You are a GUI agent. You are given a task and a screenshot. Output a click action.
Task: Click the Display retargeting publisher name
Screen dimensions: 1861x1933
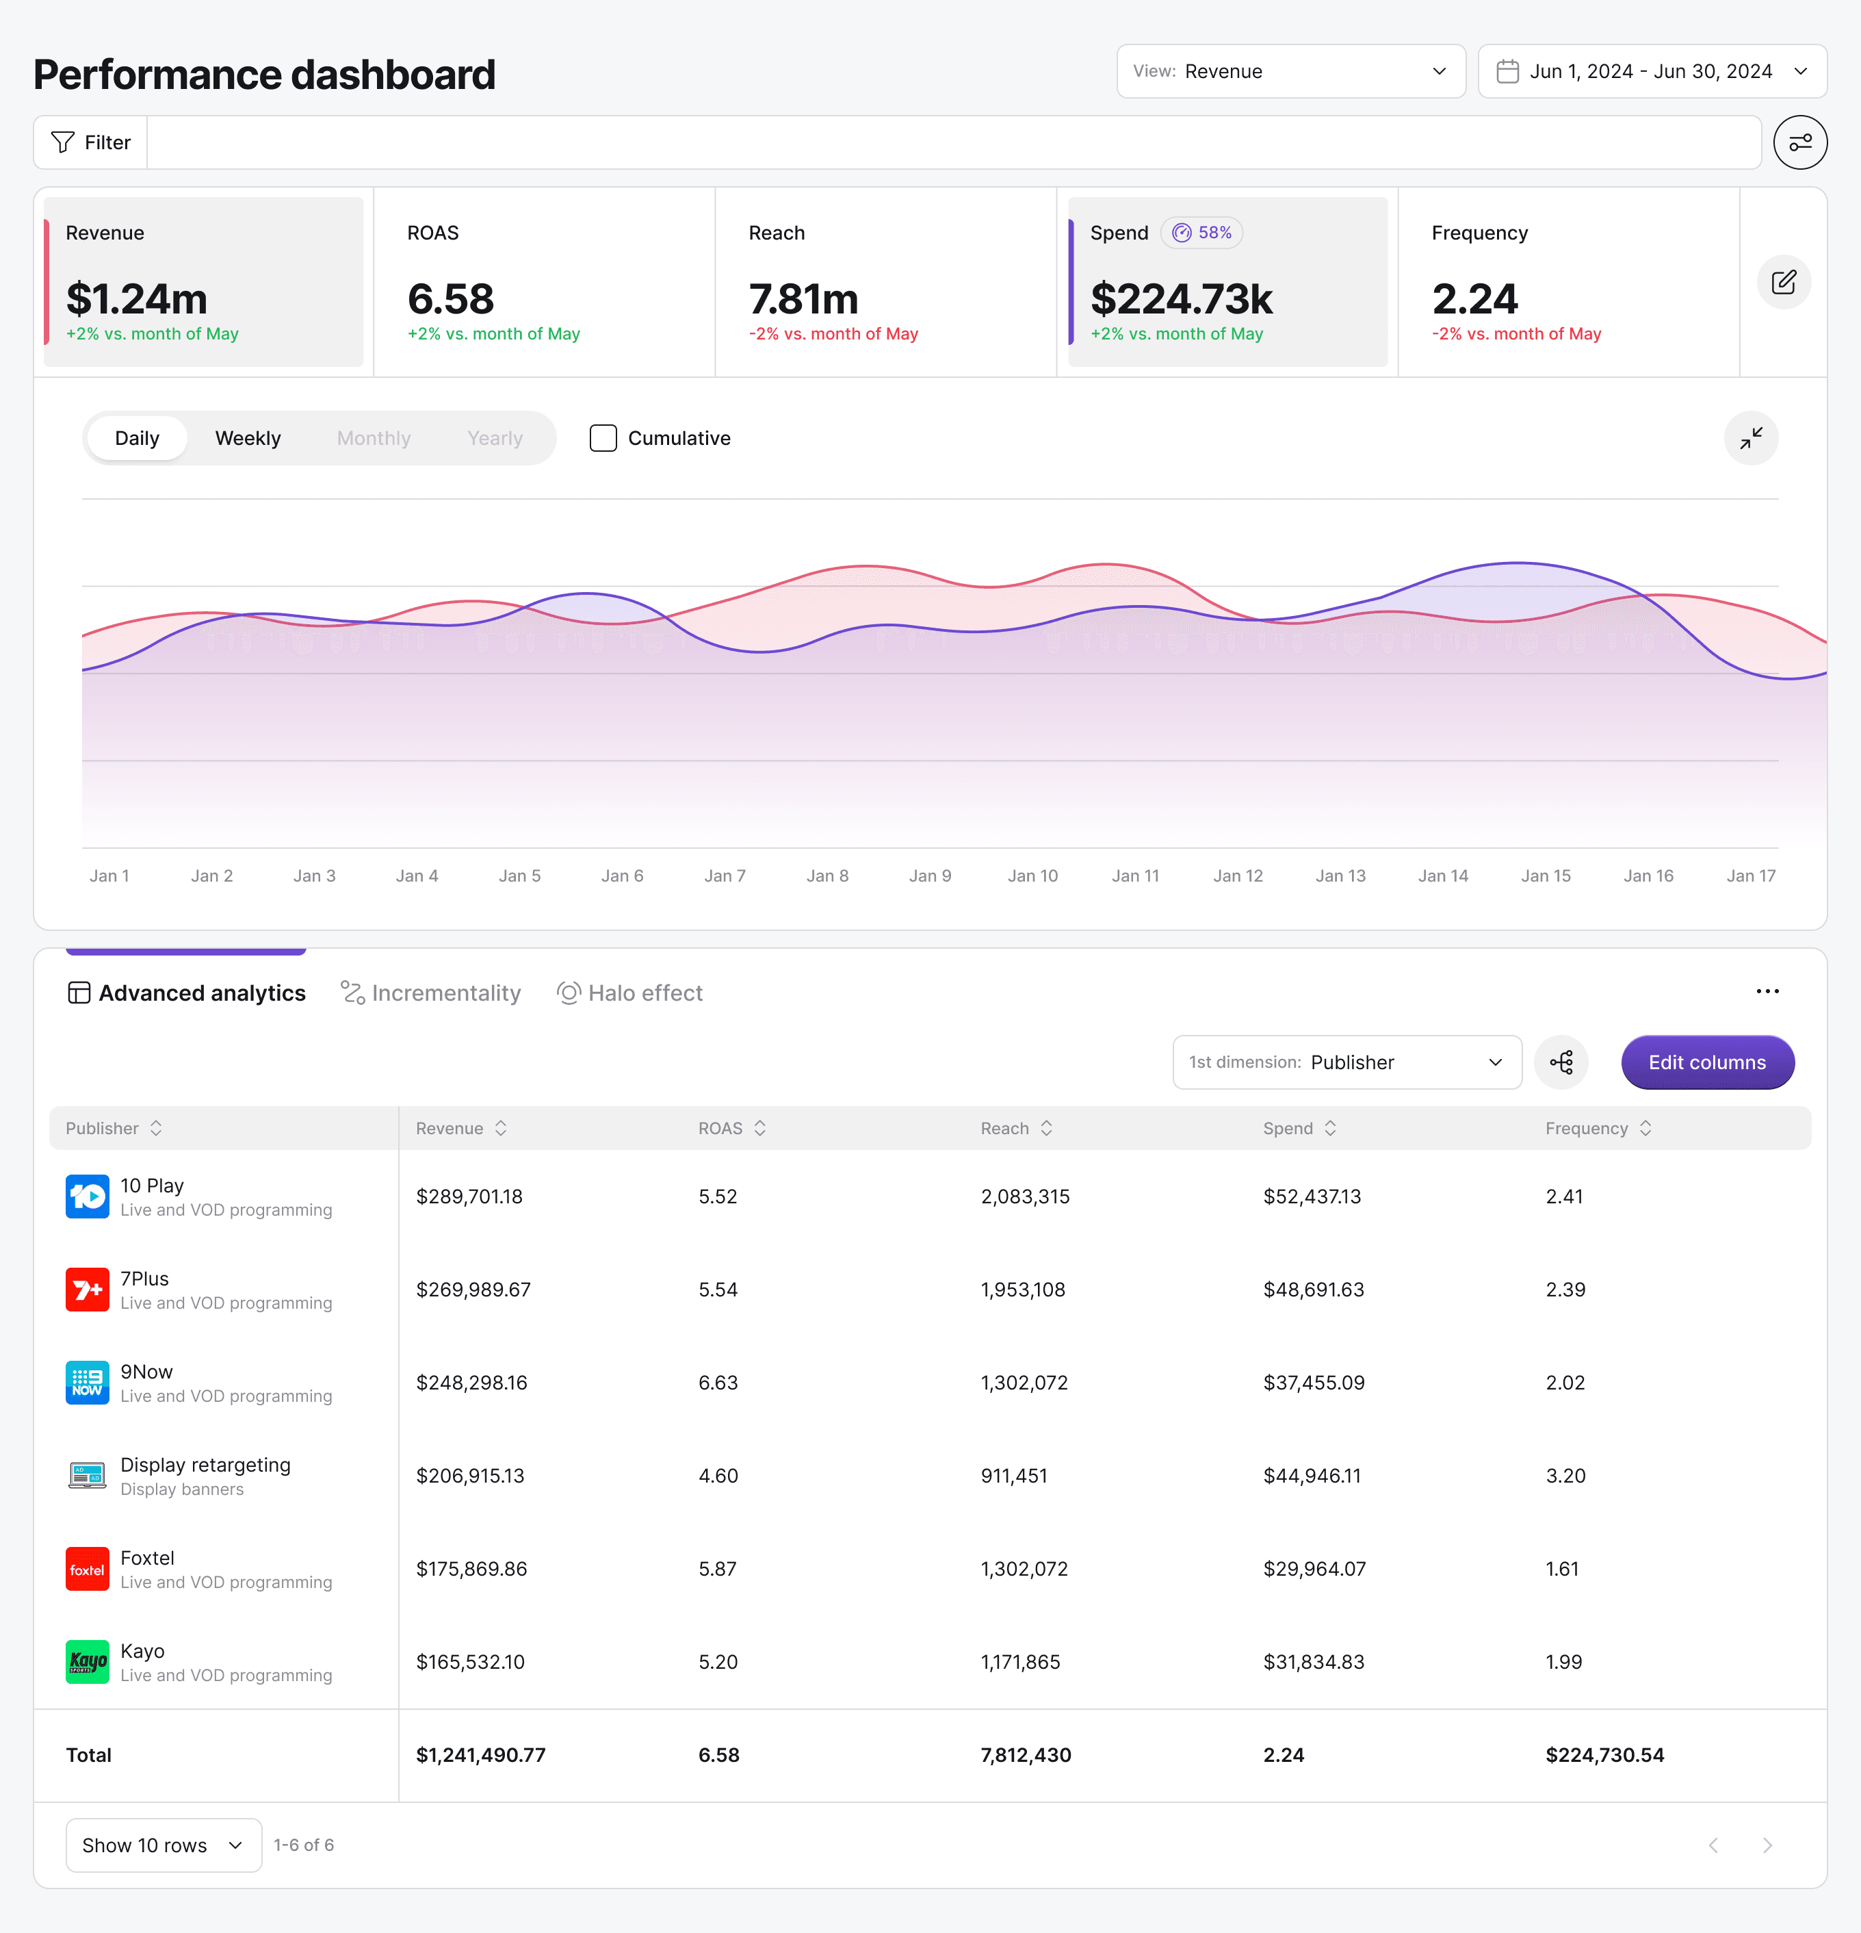pyautogui.click(x=205, y=1465)
